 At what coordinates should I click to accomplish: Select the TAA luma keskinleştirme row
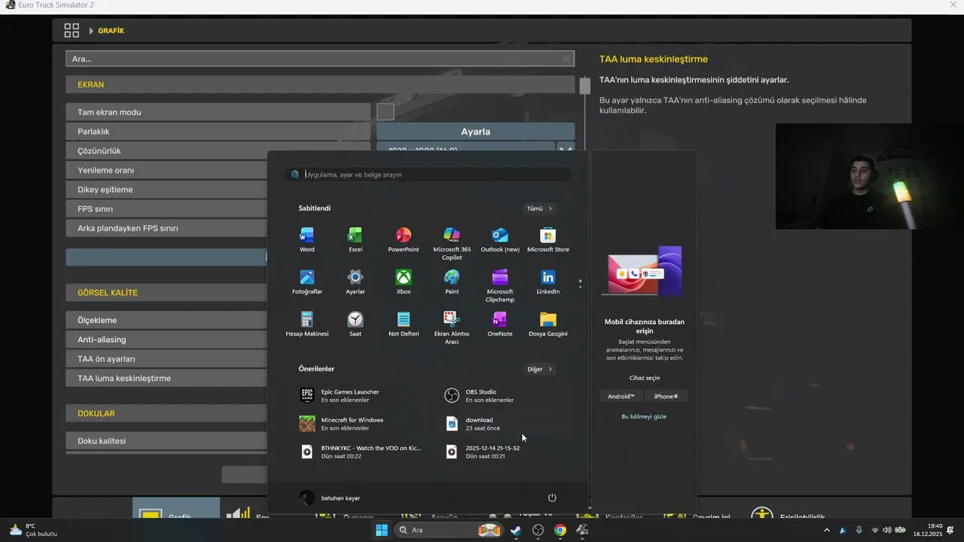click(166, 378)
